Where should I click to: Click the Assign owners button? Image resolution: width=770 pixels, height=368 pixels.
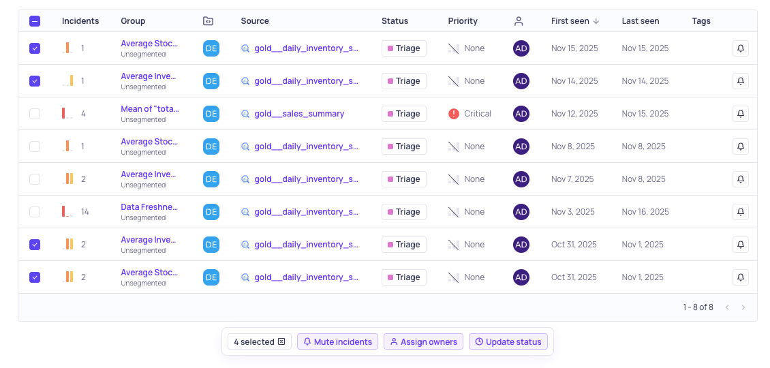tap(423, 341)
